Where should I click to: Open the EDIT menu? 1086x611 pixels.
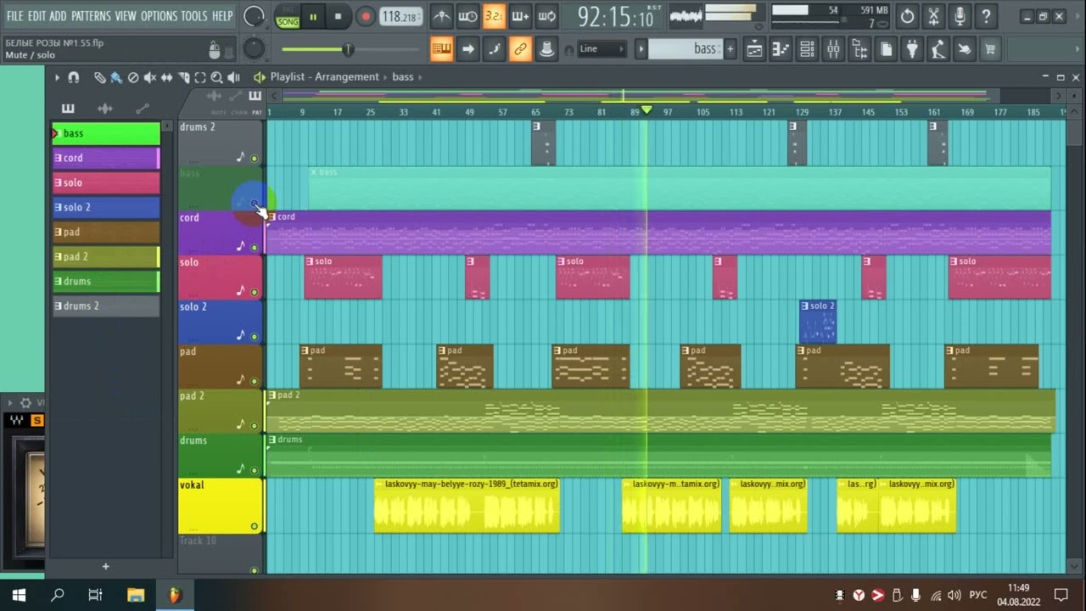click(x=36, y=16)
